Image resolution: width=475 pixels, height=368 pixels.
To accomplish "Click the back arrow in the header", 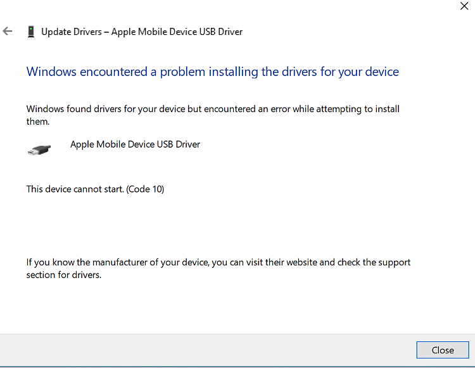I will pyautogui.click(x=8, y=31).
